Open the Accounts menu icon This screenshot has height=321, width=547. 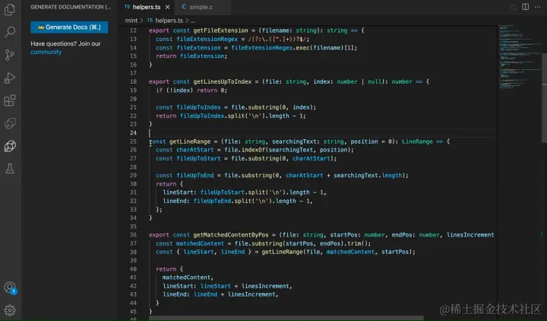(x=10, y=288)
